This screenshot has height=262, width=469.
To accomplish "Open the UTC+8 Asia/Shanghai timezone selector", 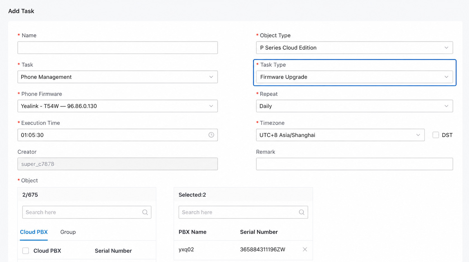I will coord(340,135).
